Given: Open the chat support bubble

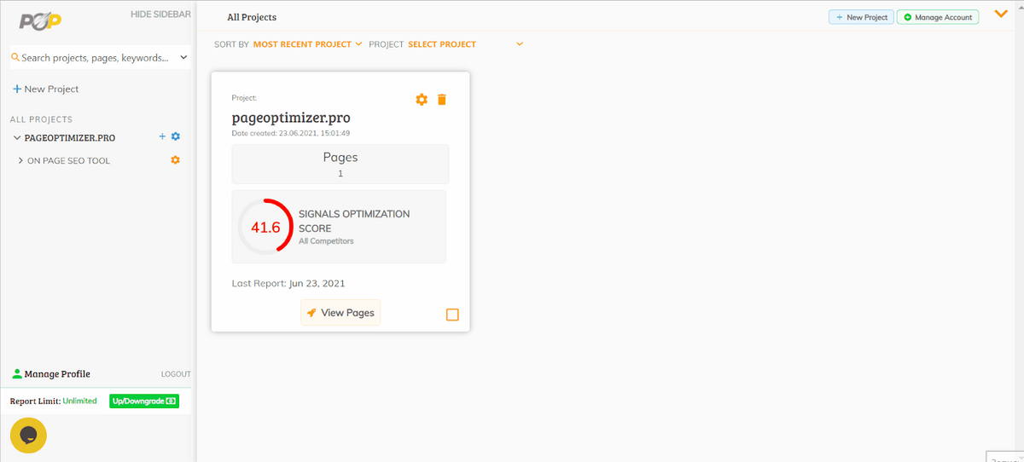Looking at the screenshot, I should pos(28,436).
